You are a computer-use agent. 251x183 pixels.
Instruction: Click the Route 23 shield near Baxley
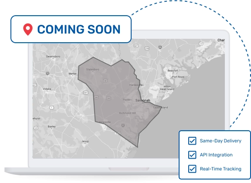[x=36, y=128]
